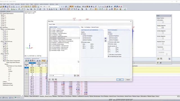Open the Add-on Modules menu
Viewport: 180px width, 101px height.
(x=44, y=4)
